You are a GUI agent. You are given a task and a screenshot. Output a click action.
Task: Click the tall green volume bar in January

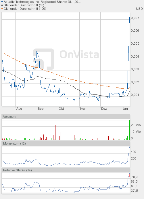click(129, 130)
